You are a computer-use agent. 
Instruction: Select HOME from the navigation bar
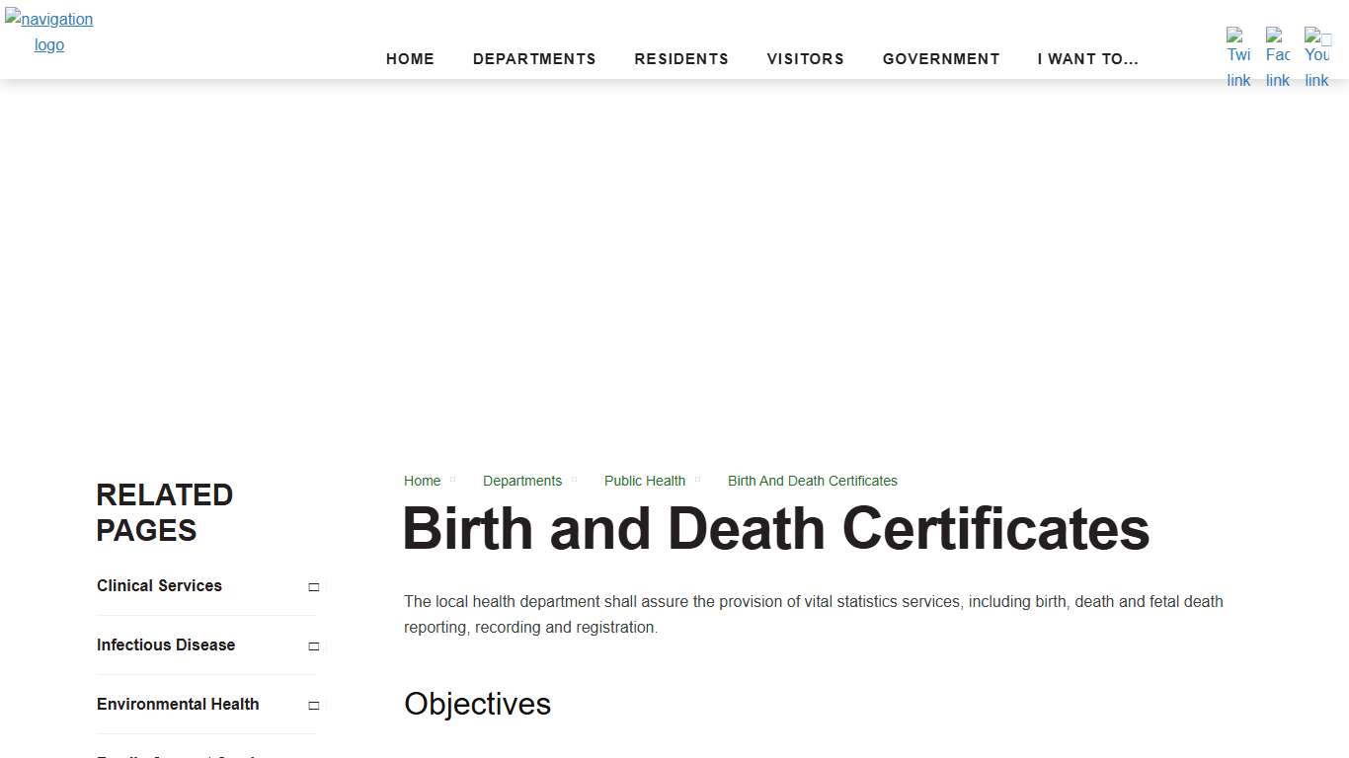(410, 59)
